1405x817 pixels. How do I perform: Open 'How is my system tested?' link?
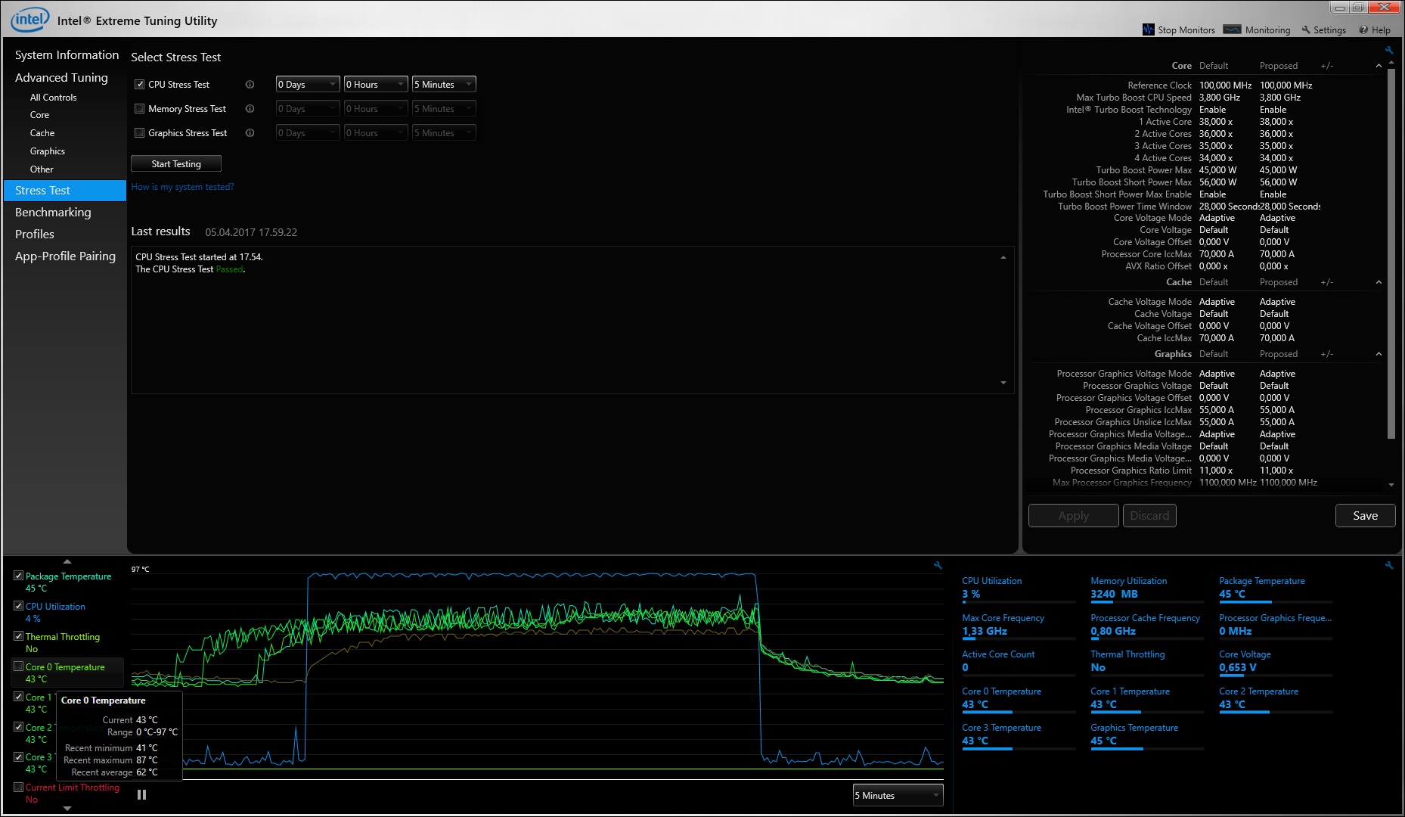(182, 187)
